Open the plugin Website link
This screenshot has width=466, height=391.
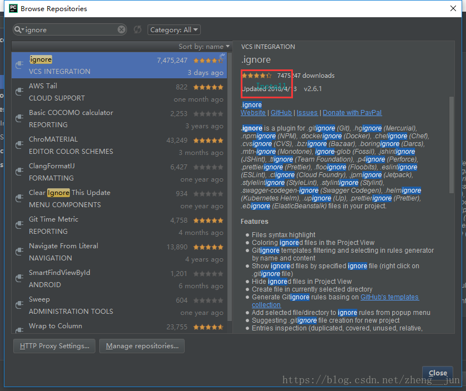pos(253,113)
